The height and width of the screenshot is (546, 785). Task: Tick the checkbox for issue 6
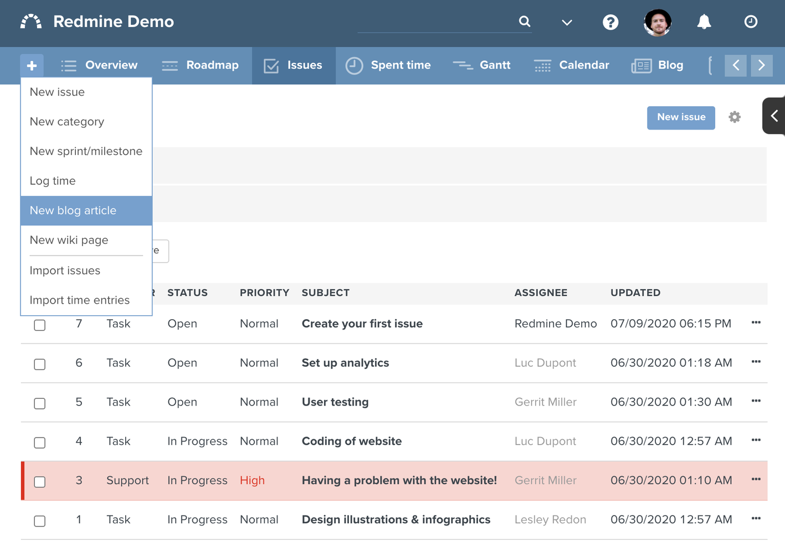click(40, 365)
